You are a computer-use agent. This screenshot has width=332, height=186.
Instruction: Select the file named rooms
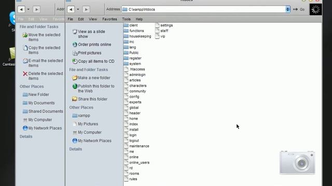coord(134,174)
